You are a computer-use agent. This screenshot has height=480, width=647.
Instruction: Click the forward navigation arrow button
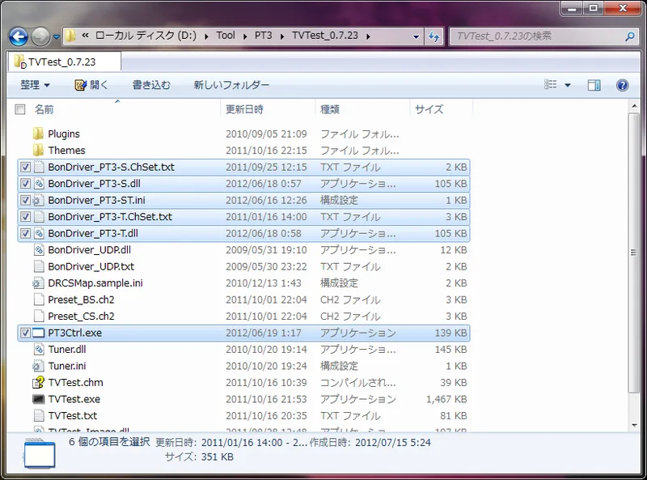pyautogui.click(x=40, y=36)
